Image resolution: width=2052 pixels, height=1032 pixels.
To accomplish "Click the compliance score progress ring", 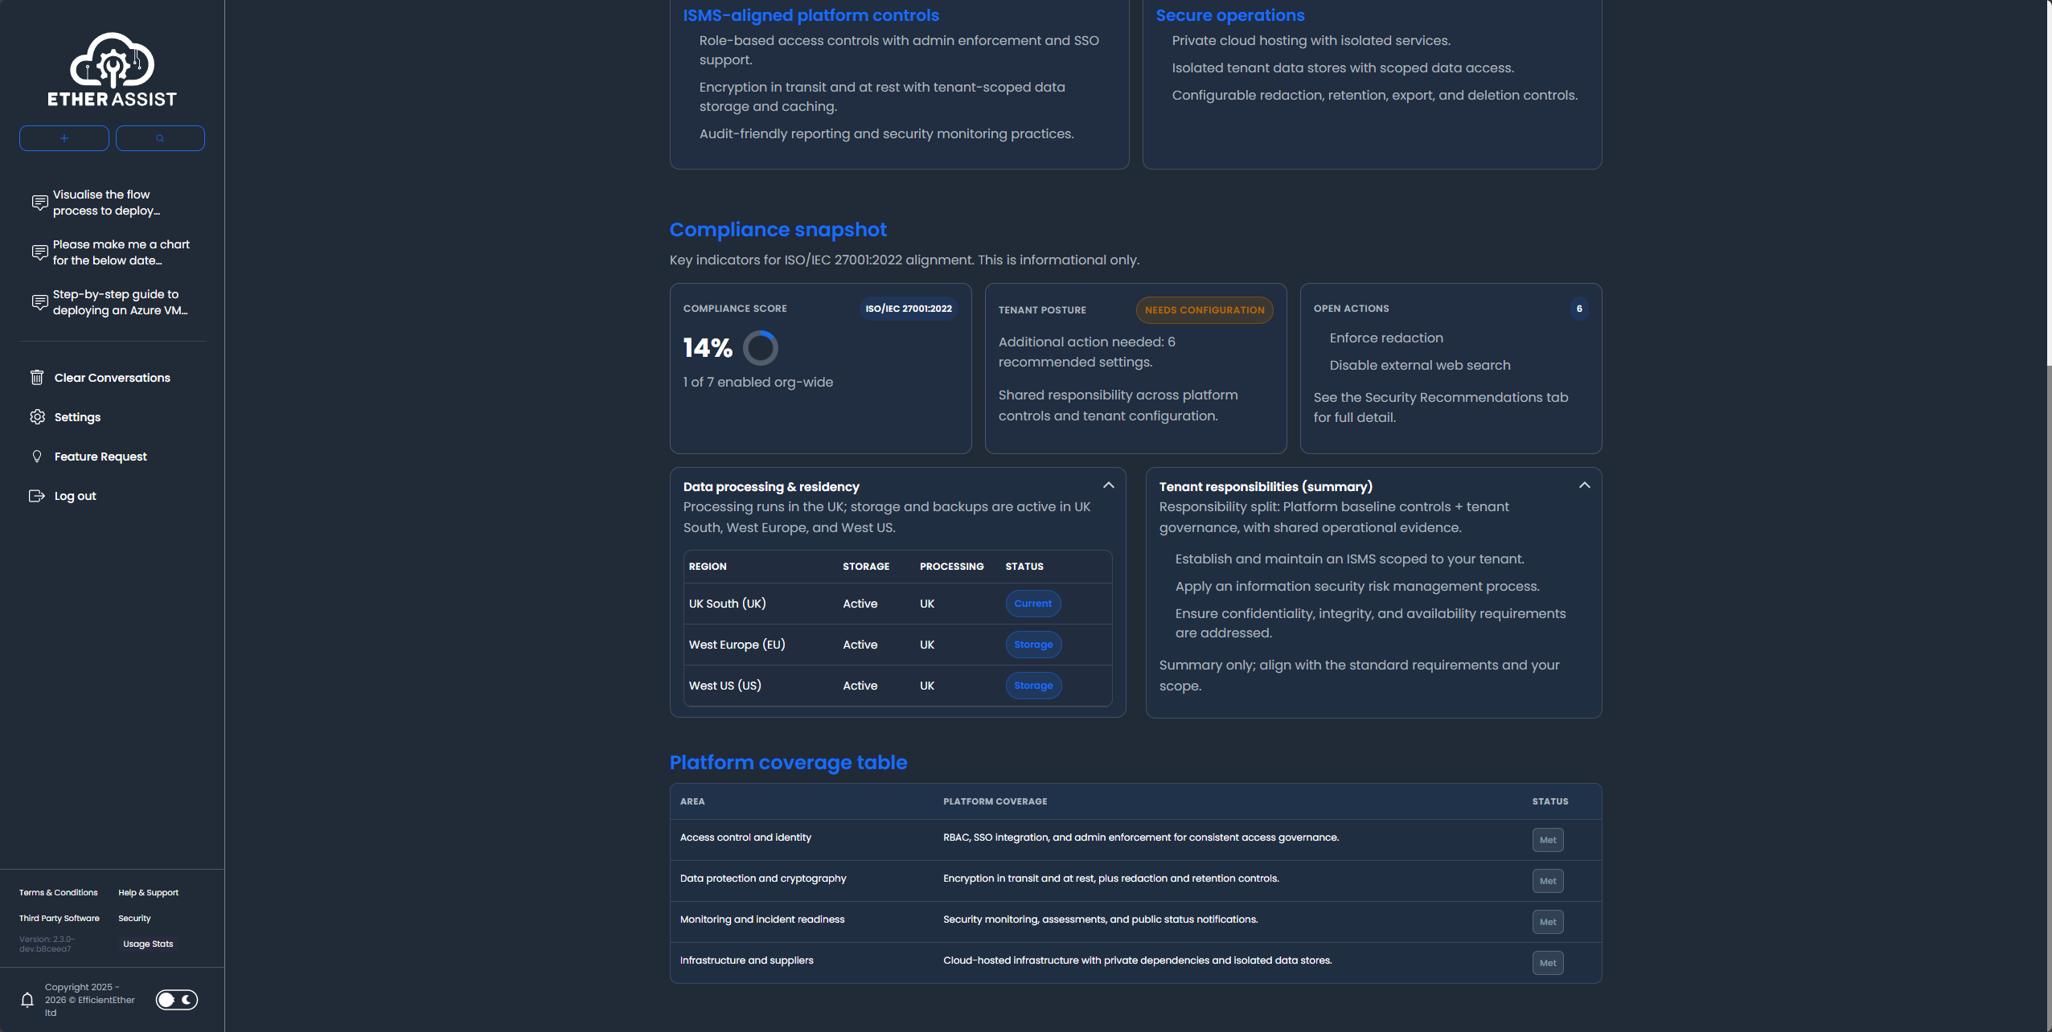I will click(760, 348).
